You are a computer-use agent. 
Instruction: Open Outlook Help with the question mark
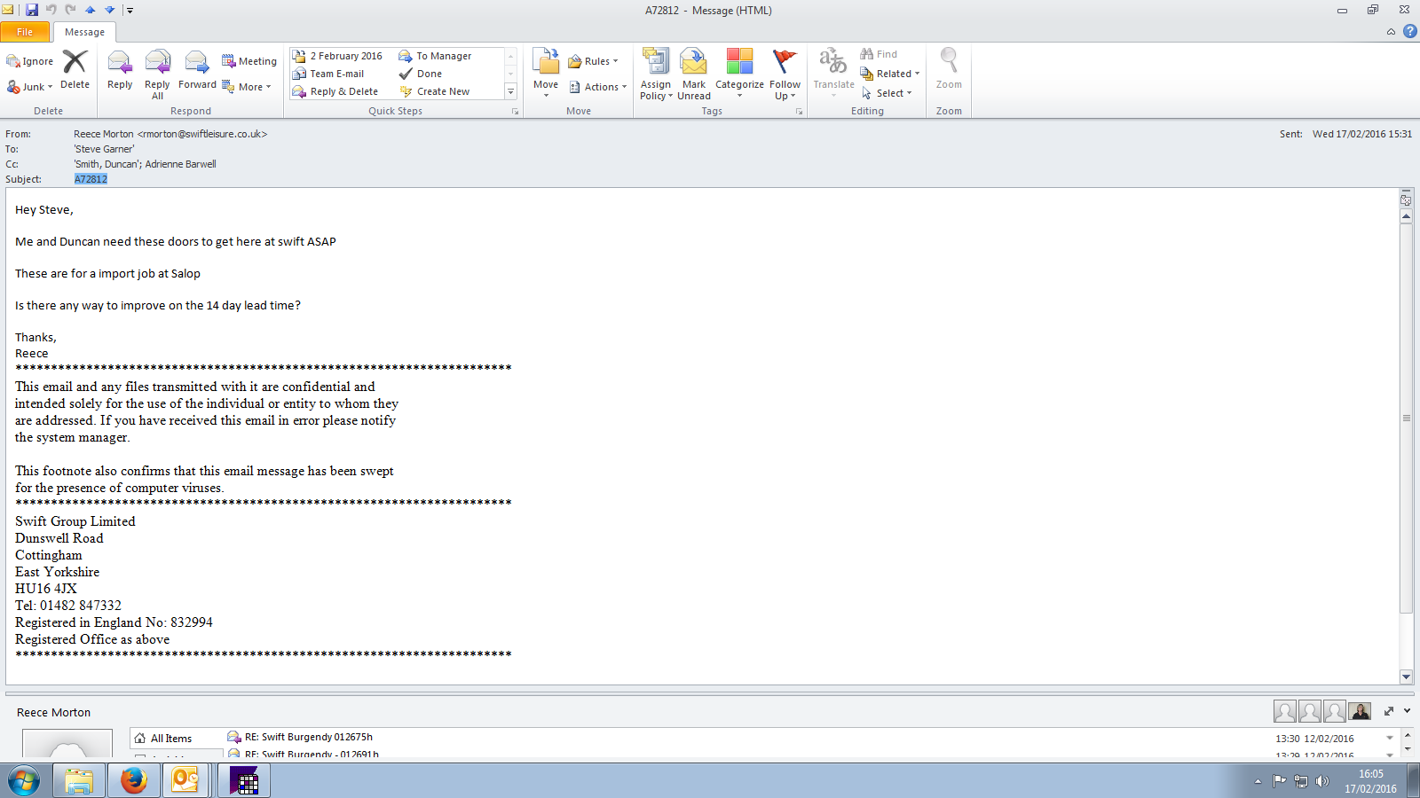click(1409, 31)
